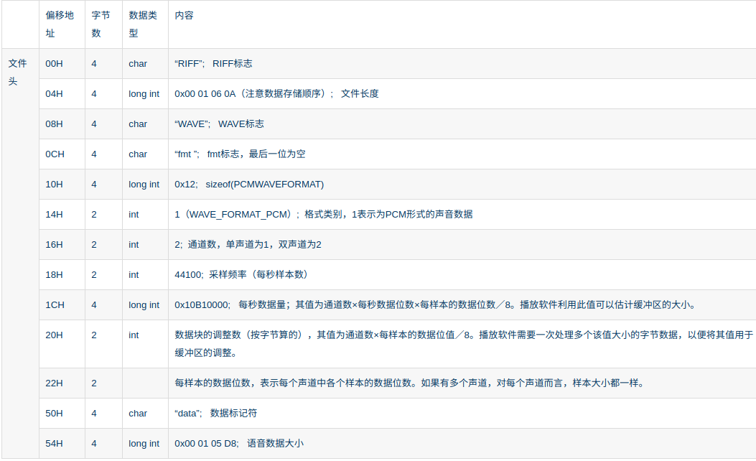Click byte count 4 in 0CH row
The height and width of the screenshot is (461, 756).
94,154
